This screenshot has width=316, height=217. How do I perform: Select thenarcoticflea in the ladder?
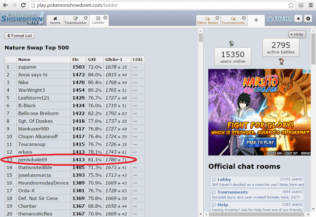(x=35, y=214)
